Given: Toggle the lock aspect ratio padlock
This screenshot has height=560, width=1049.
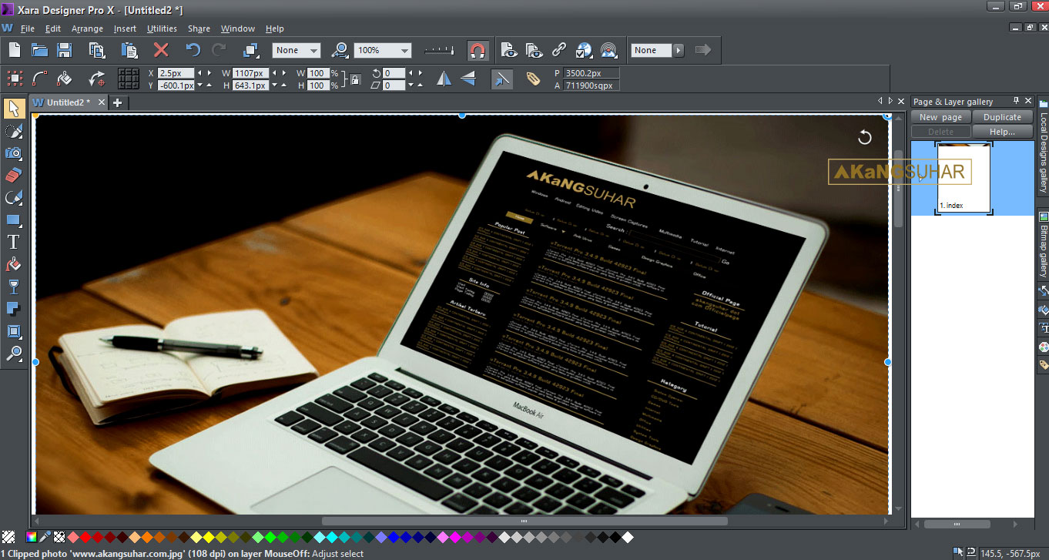Looking at the screenshot, I should click(x=355, y=79).
